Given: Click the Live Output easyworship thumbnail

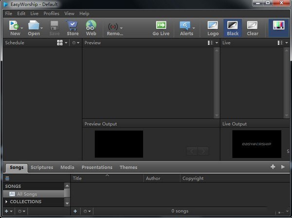Looking at the screenshot, I should click(256, 144).
